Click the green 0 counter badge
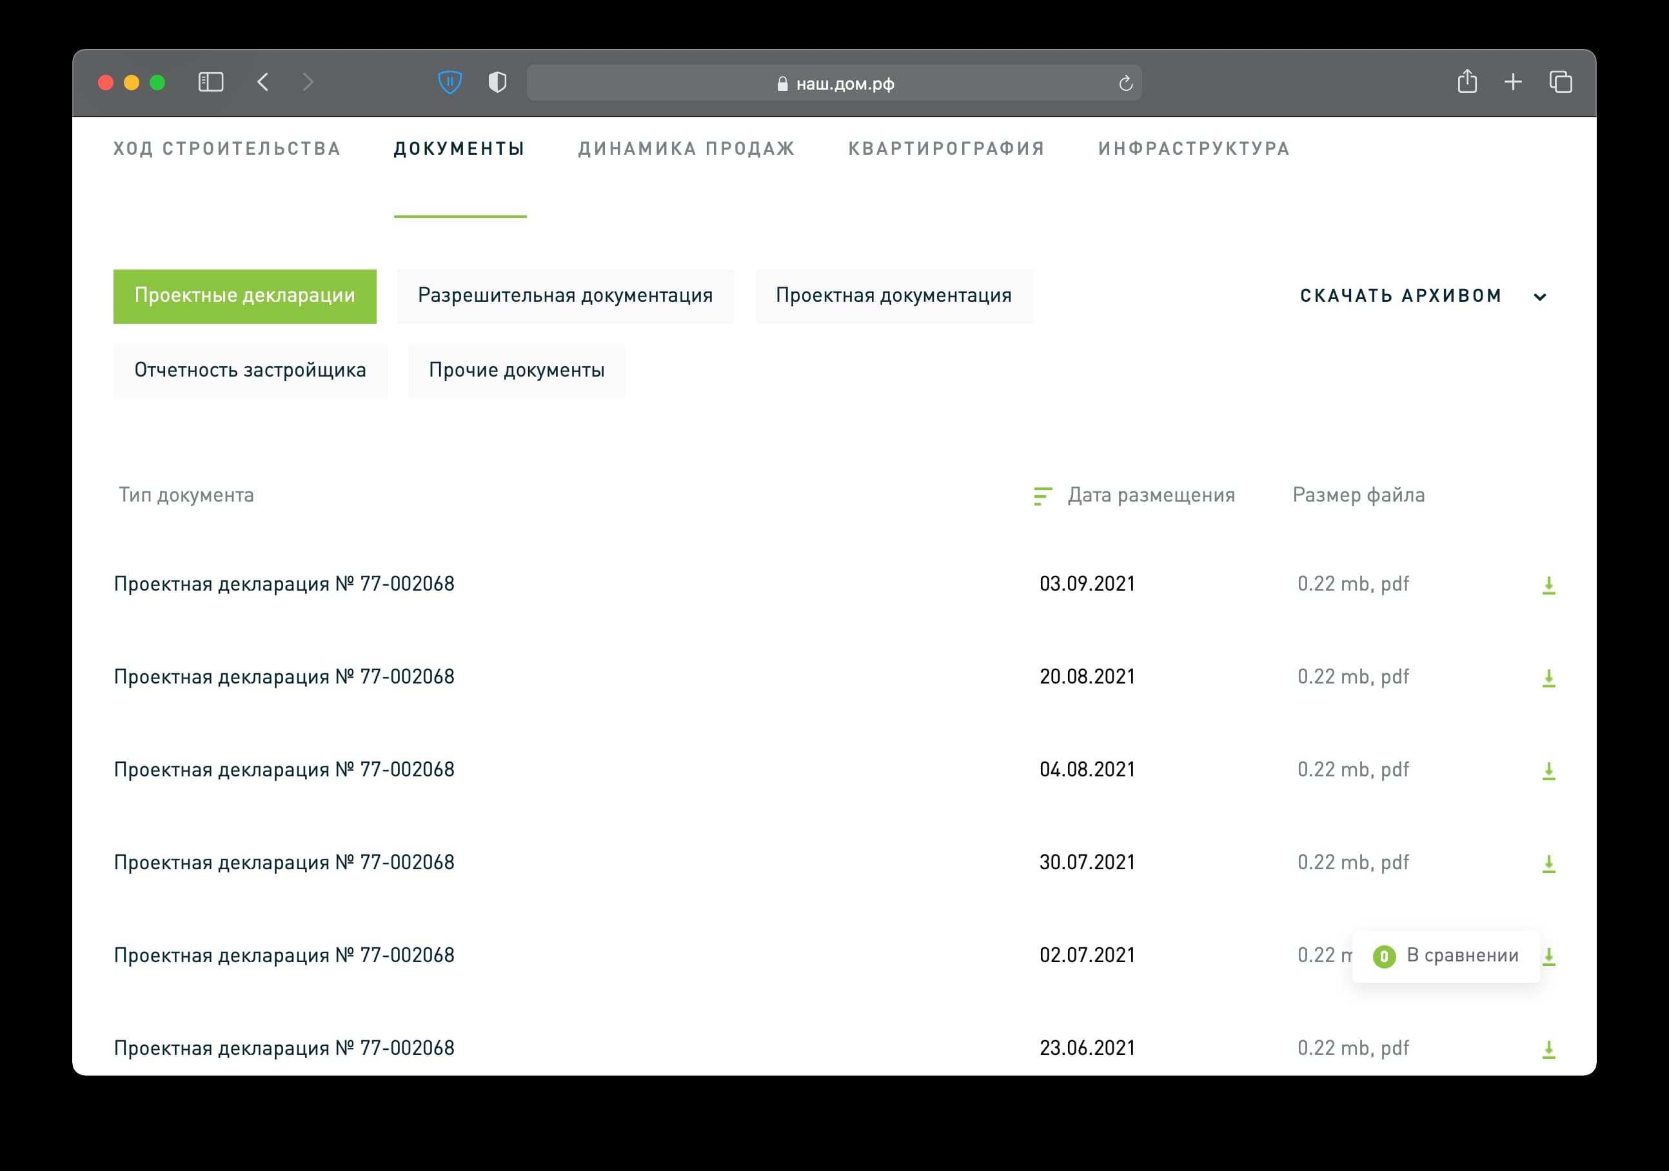Screen dimensions: 1669x1171 (x=1384, y=956)
